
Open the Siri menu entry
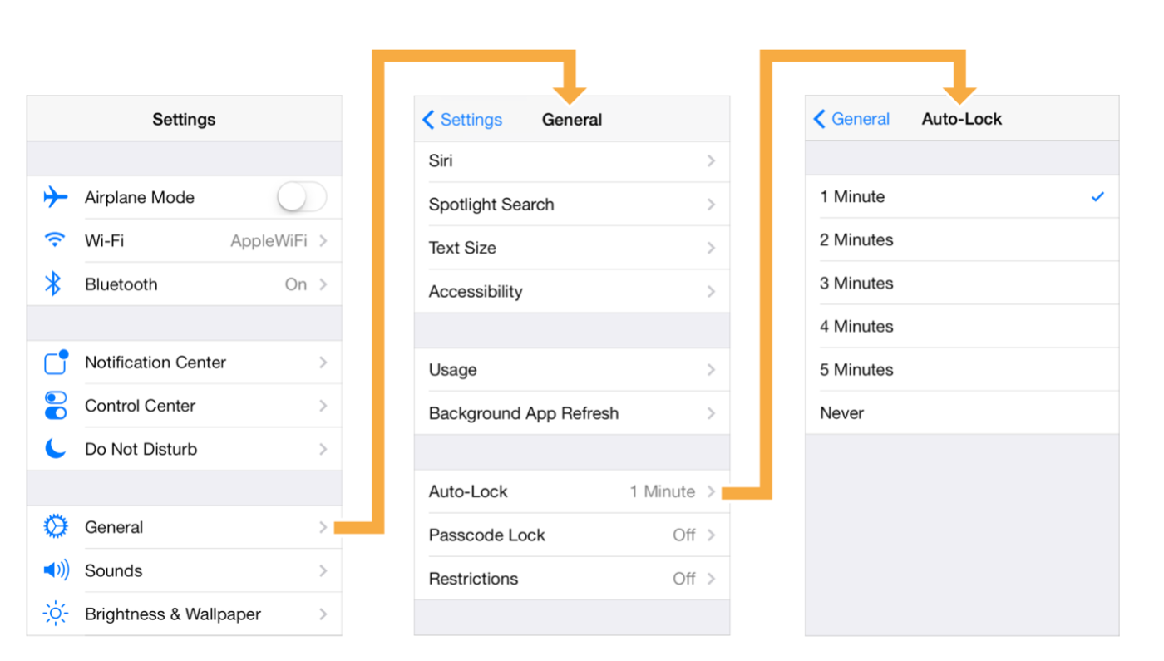572,160
